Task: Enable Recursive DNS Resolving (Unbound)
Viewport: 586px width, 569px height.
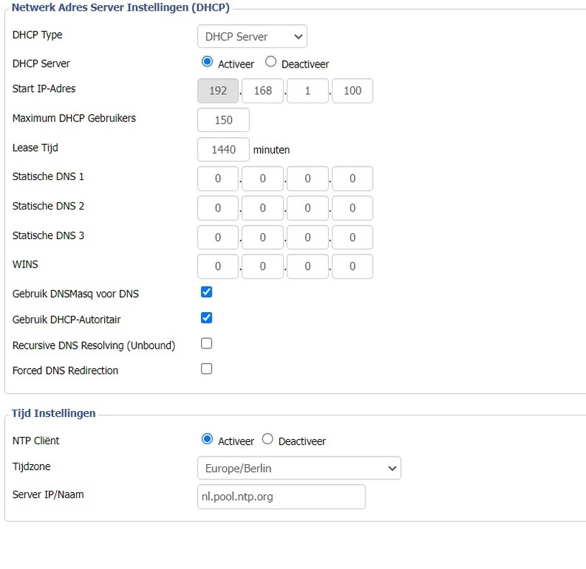Action: 206,343
